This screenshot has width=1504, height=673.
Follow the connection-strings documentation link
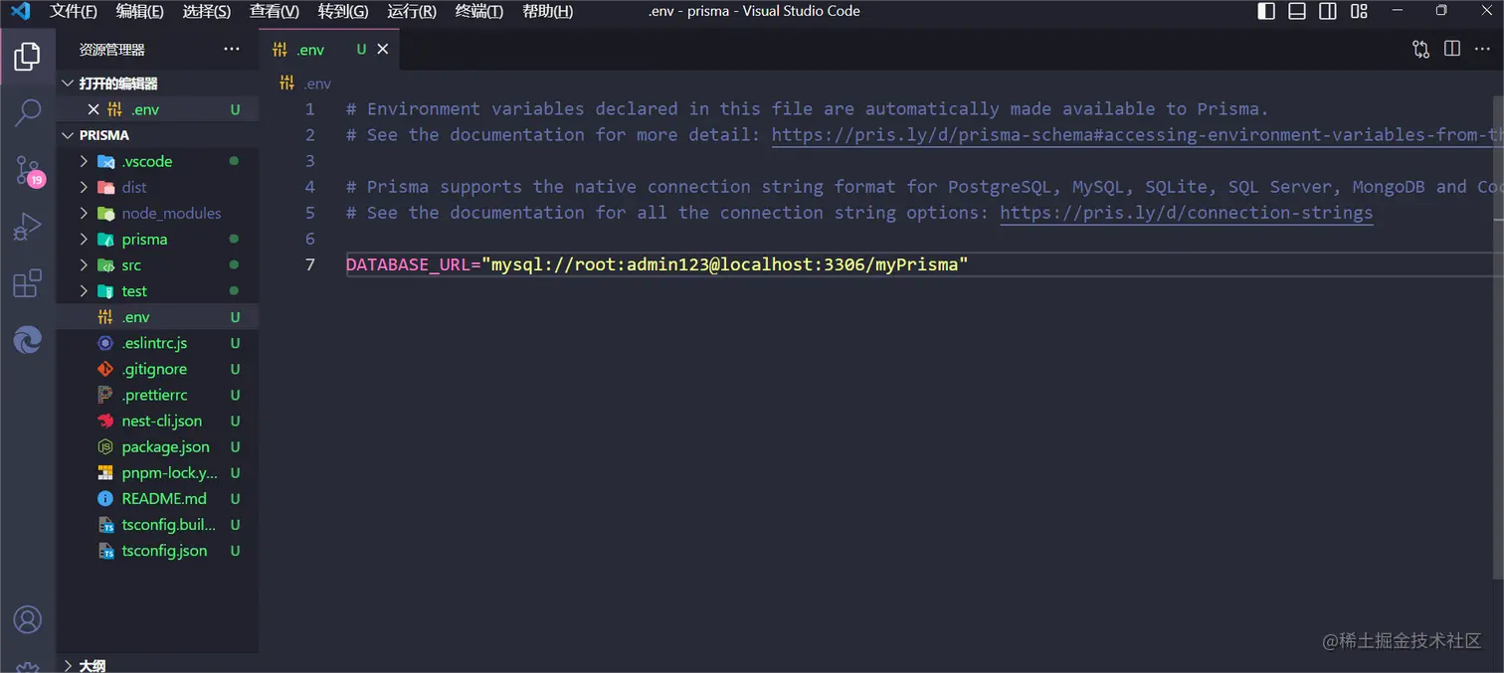click(x=1186, y=213)
